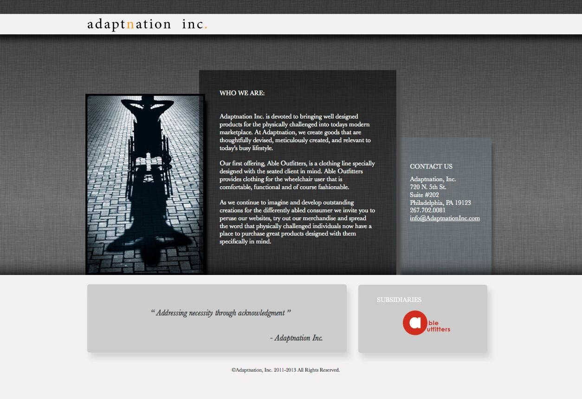
Task: Click the copyright notice in the footer
Action: [286, 370]
